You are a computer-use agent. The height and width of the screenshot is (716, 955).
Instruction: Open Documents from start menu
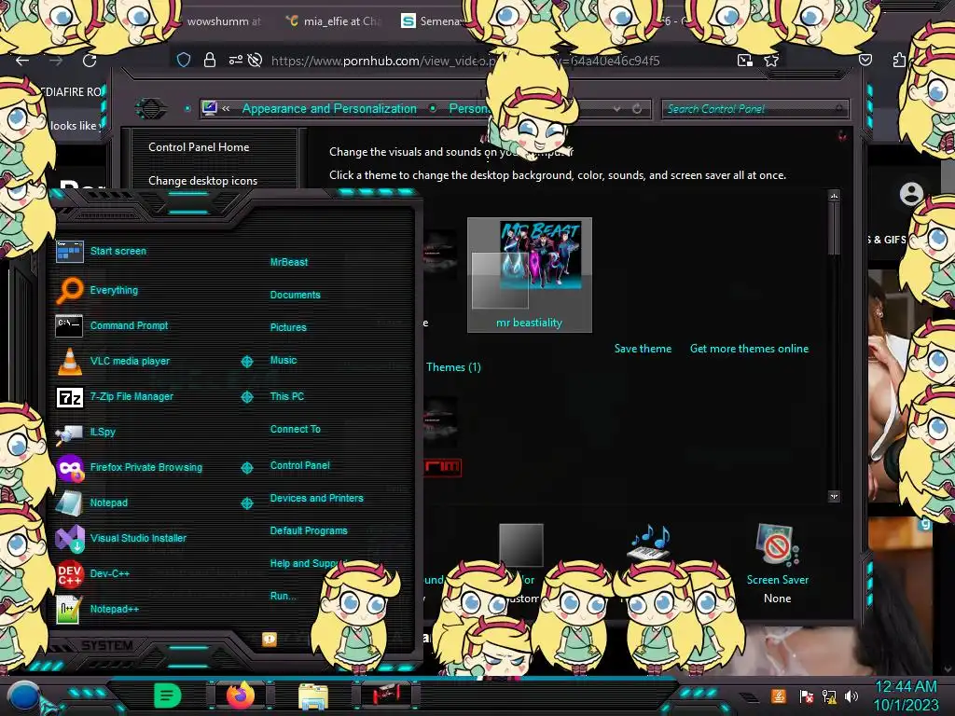pyautogui.click(x=295, y=295)
